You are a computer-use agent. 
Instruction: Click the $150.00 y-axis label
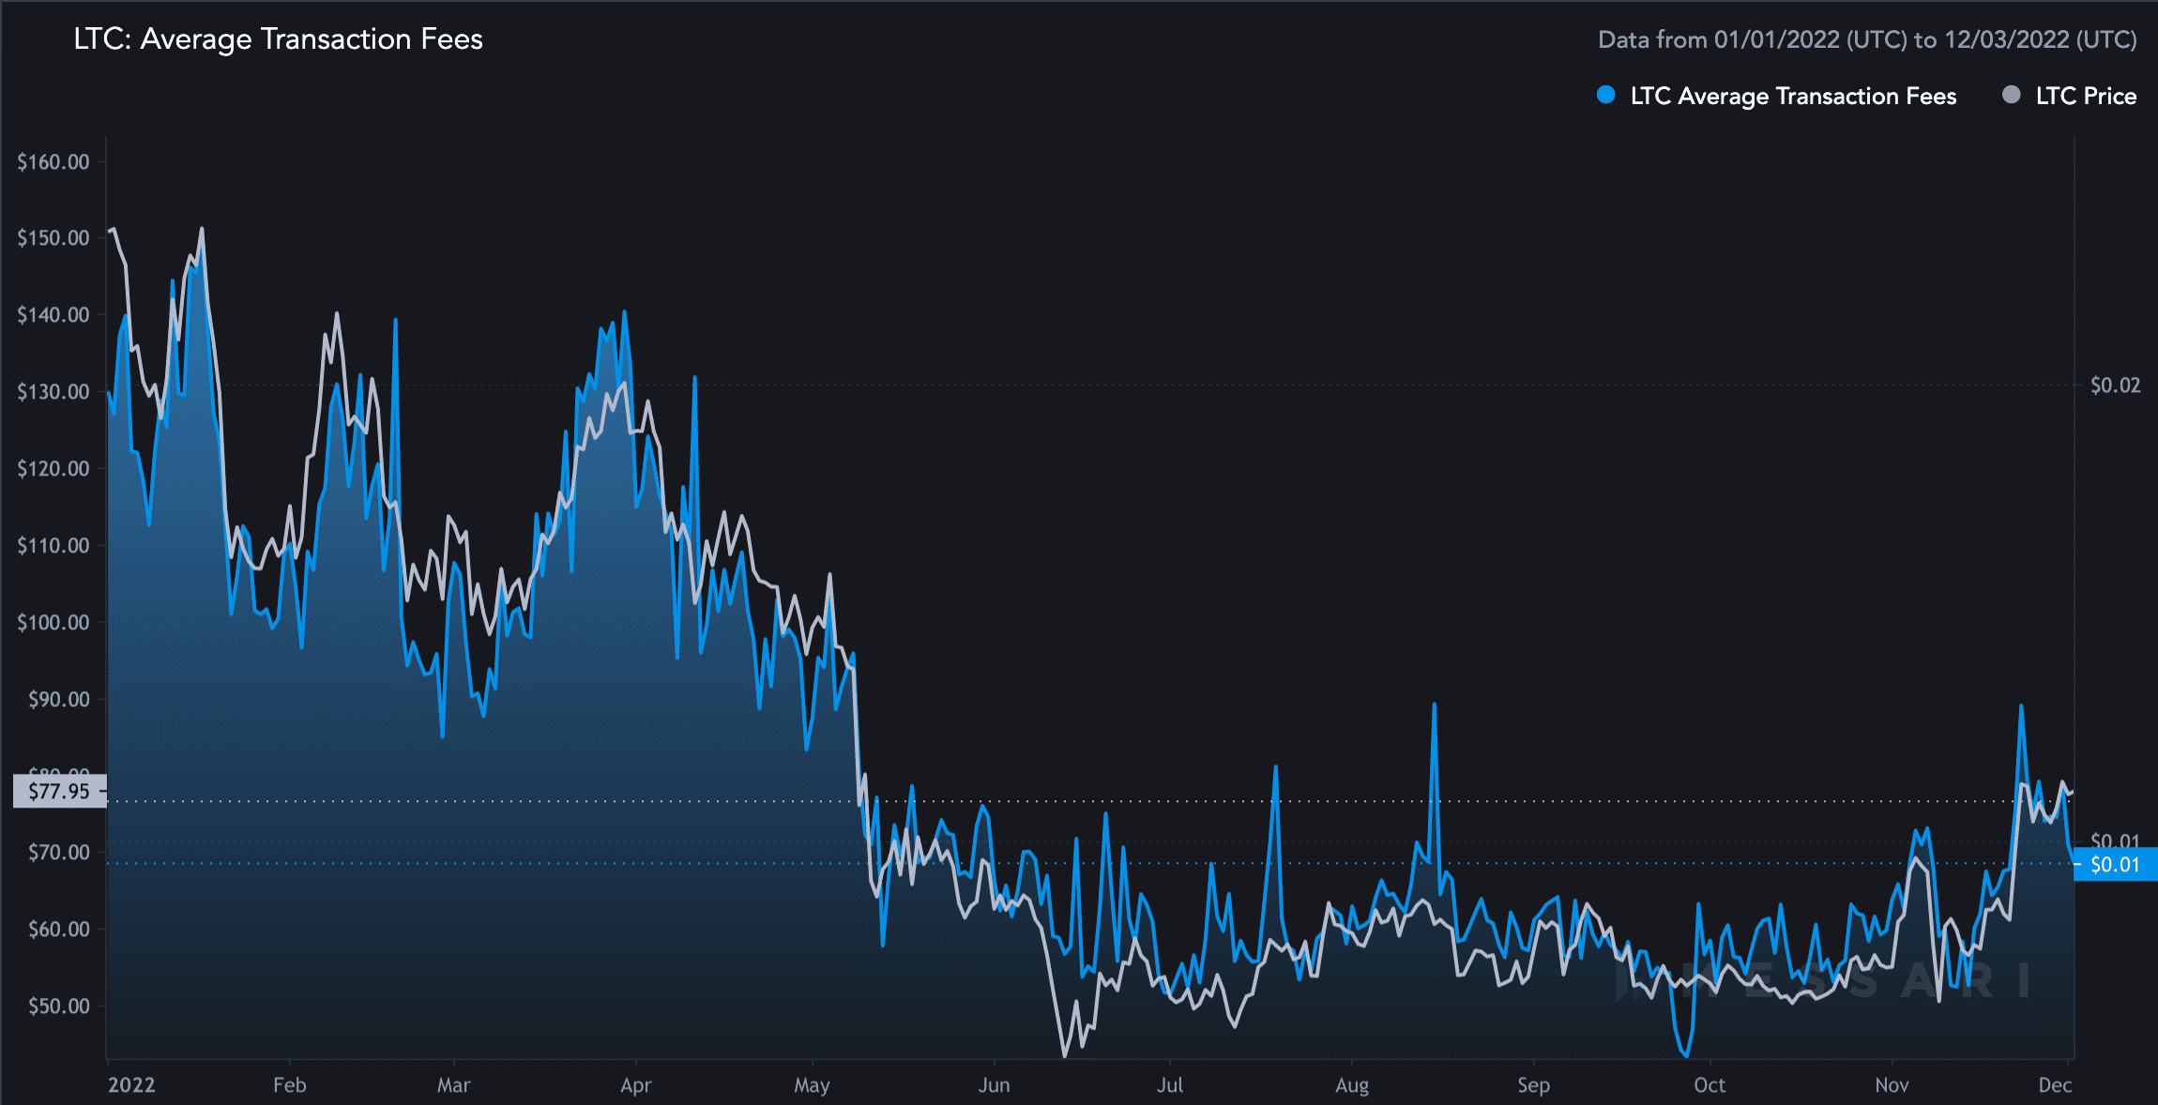pos(53,238)
